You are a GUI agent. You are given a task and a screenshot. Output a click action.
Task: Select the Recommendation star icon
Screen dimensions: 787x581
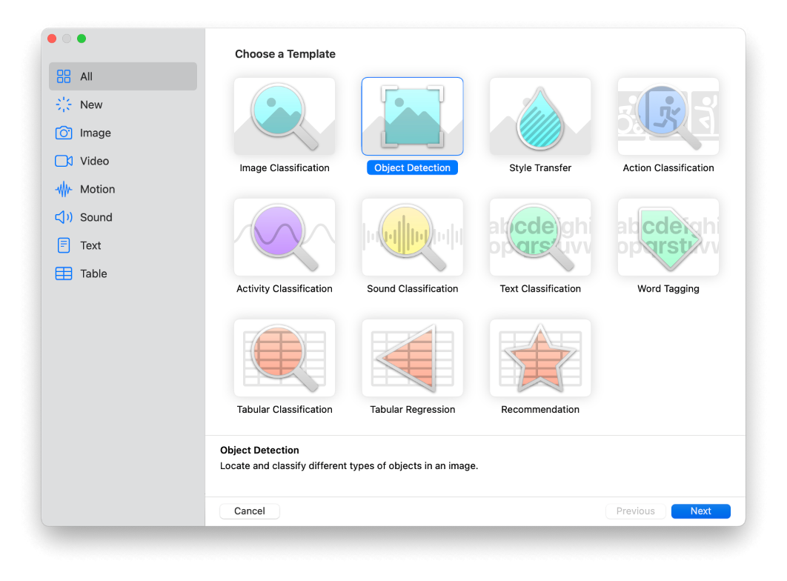[x=540, y=358]
